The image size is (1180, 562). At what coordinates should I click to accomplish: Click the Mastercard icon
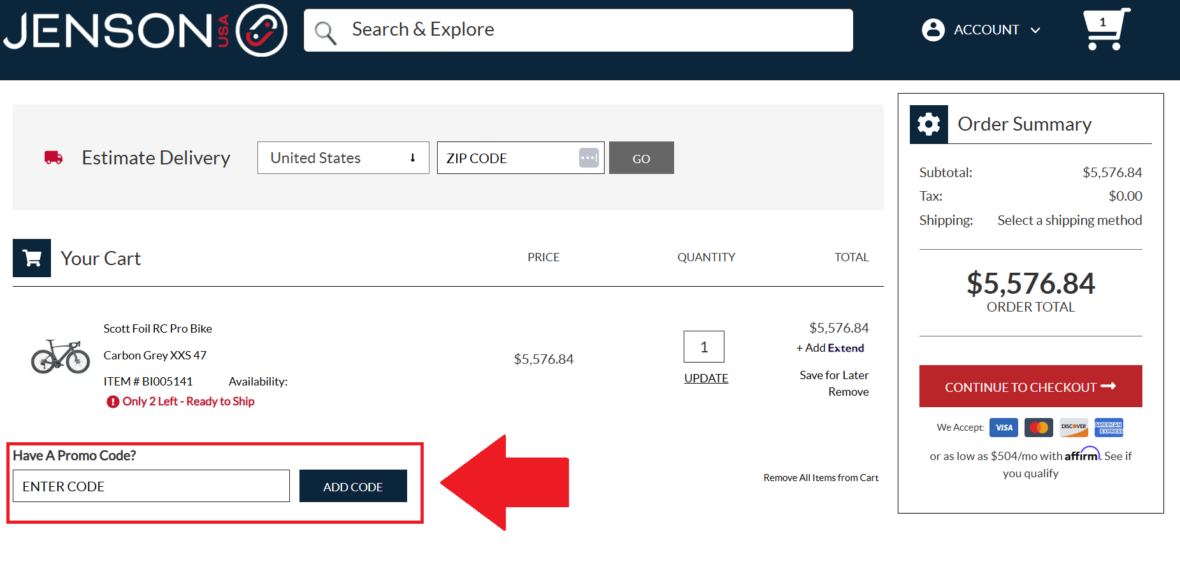[x=1039, y=428]
